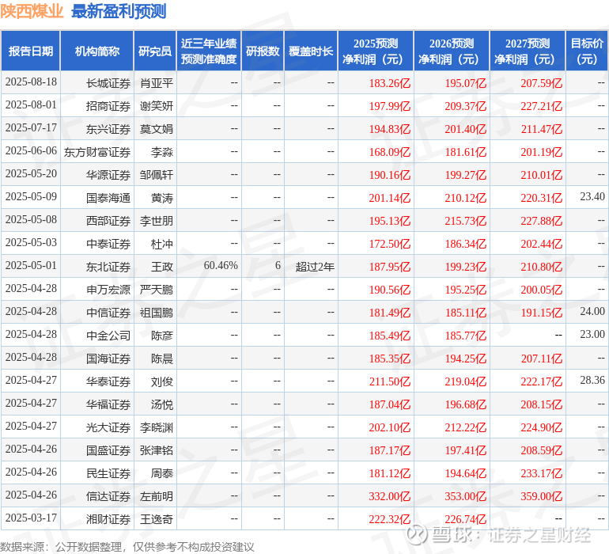Click the date 2025-03-17
This screenshot has width=609, height=554.
coord(31,518)
